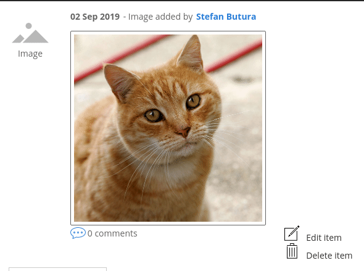Click the dark bar at page top
This screenshot has width=364, height=271.
point(182,1)
